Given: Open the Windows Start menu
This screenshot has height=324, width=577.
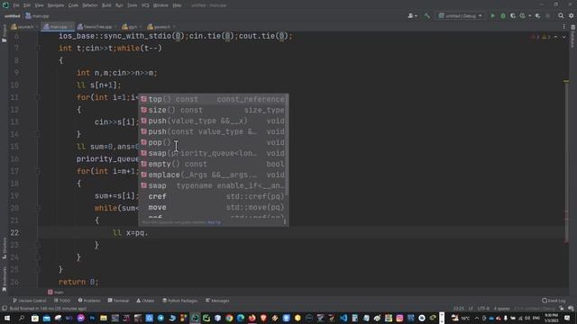Looking at the screenshot, I should coord(7,318).
